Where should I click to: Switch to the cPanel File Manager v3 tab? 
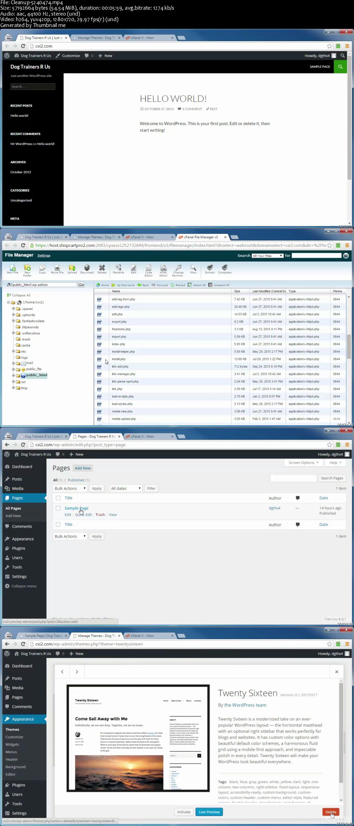pos(201,237)
